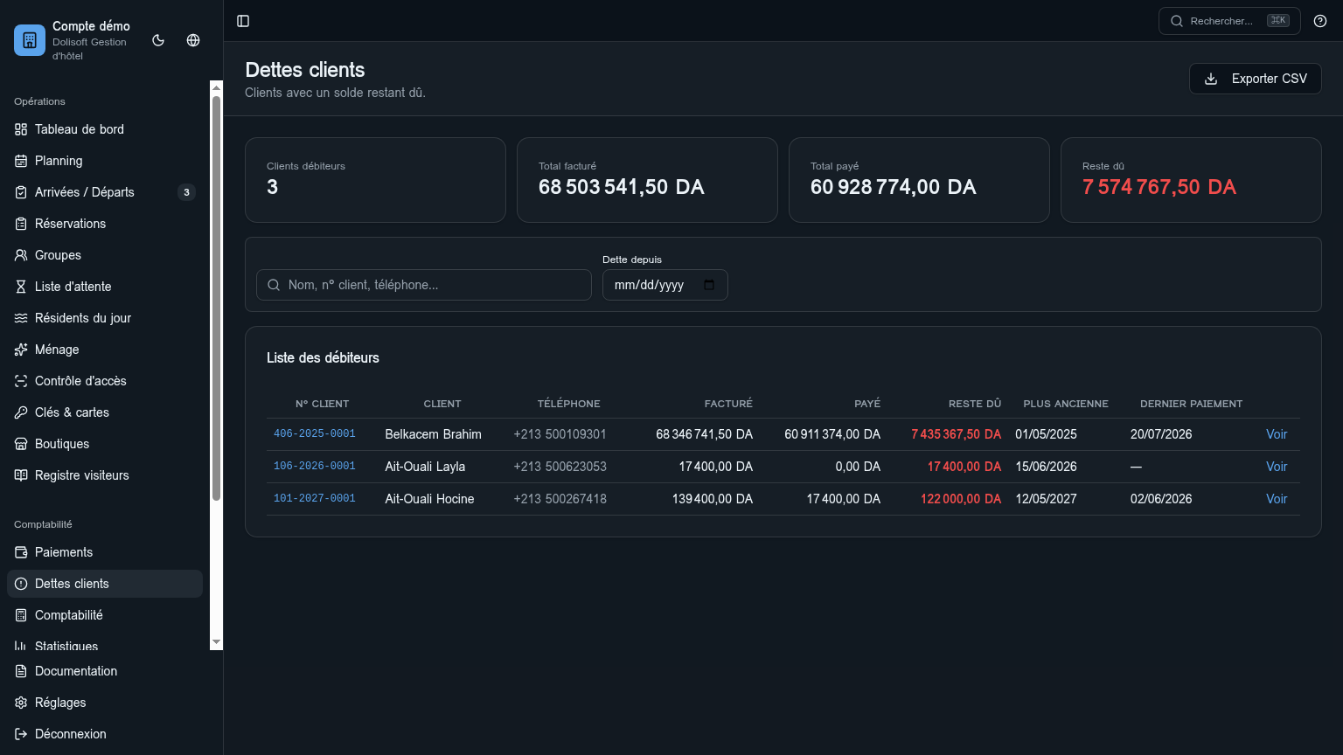Collapse the sidebar with the panel toggle icon
Image resolution: width=1343 pixels, height=755 pixels.
pos(243,21)
